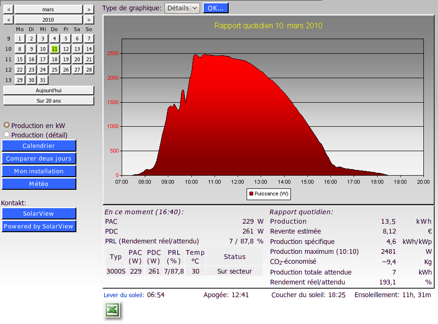This screenshot has height=324, width=438.
Task: Click Production maximum value 2481
Action: coord(388,252)
